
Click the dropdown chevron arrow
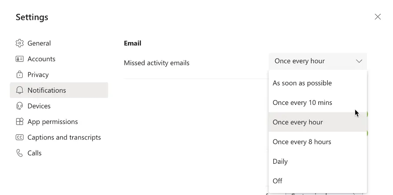[x=359, y=61]
